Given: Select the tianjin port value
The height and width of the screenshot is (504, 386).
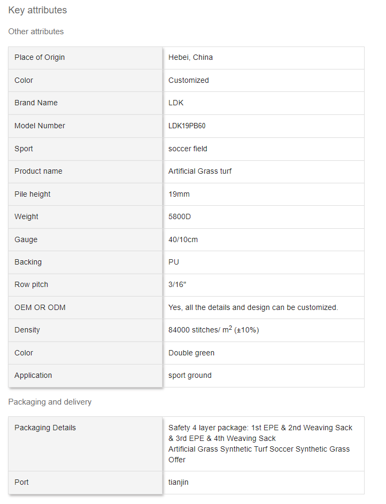Looking at the screenshot, I should [x=178, y=482].
